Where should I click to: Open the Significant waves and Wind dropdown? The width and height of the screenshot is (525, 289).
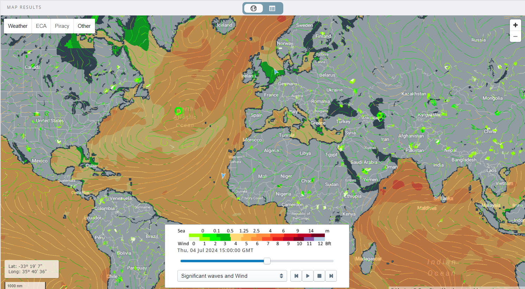pyautogui.click(x=232, y=276)
